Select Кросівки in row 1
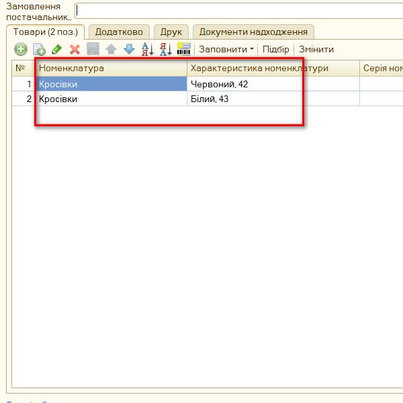The width and height of the screenshot is (403, 403). click(x=111, y=84)
